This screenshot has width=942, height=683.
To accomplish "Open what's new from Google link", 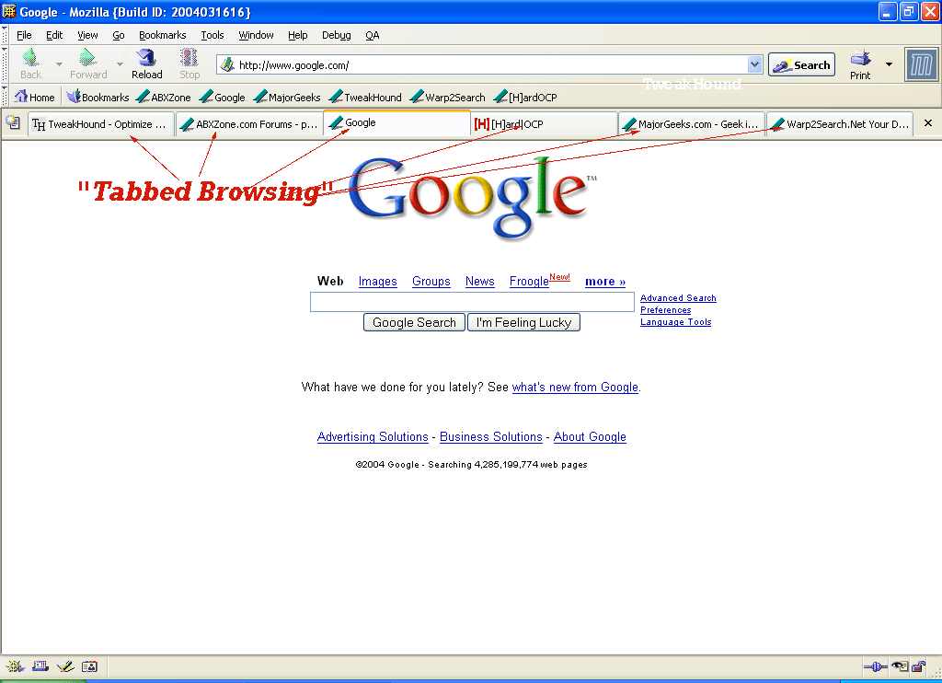I will point(575,388).
